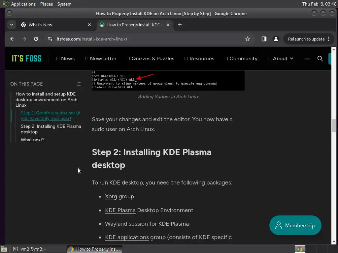Open the Places menu

click(x=46, y=4)
